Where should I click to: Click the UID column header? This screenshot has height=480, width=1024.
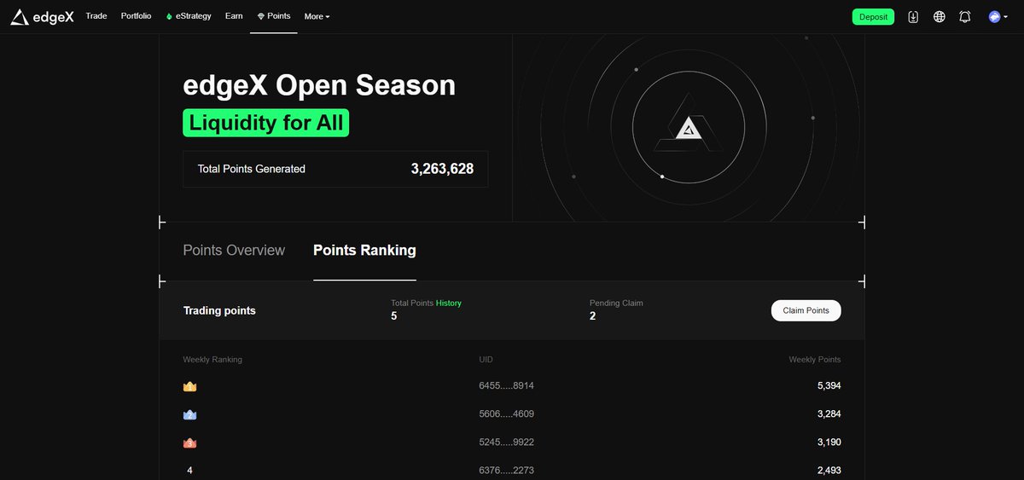pos(486,360)
